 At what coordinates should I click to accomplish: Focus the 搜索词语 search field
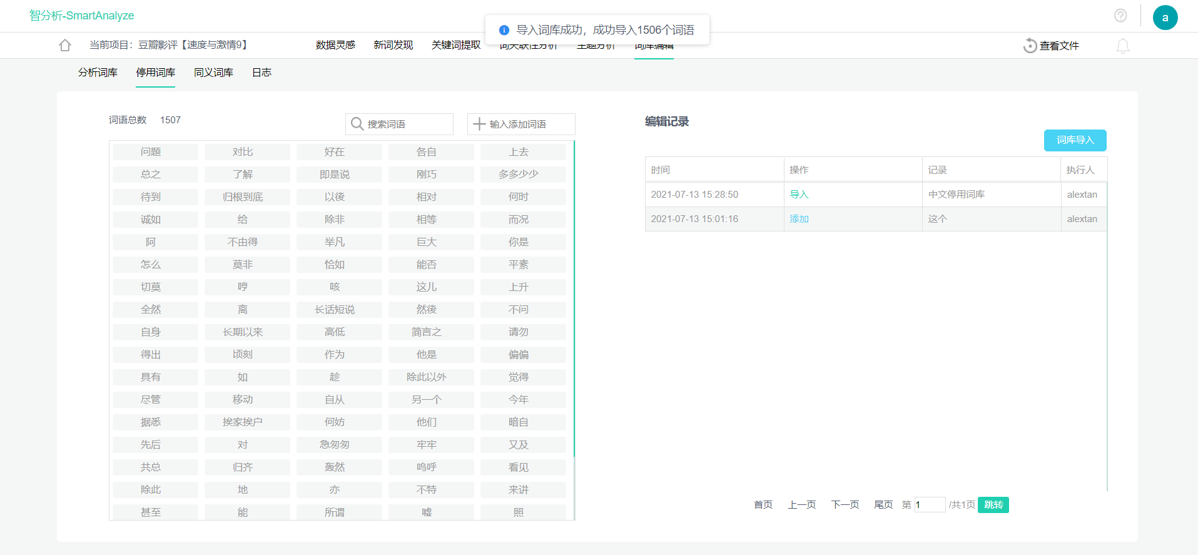point(399,124)
